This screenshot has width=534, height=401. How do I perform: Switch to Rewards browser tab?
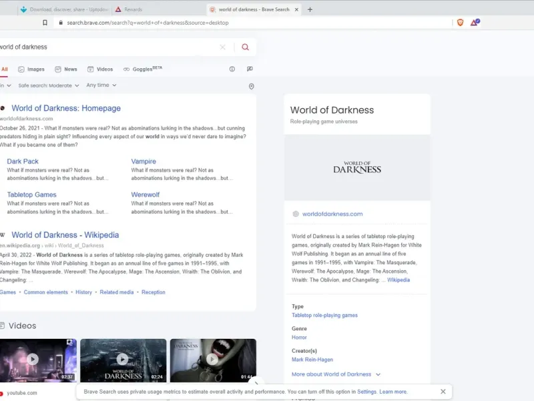(129, 9)
